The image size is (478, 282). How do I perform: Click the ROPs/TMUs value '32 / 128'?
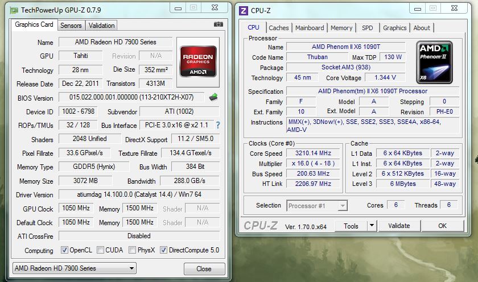[x=79, y=125]
